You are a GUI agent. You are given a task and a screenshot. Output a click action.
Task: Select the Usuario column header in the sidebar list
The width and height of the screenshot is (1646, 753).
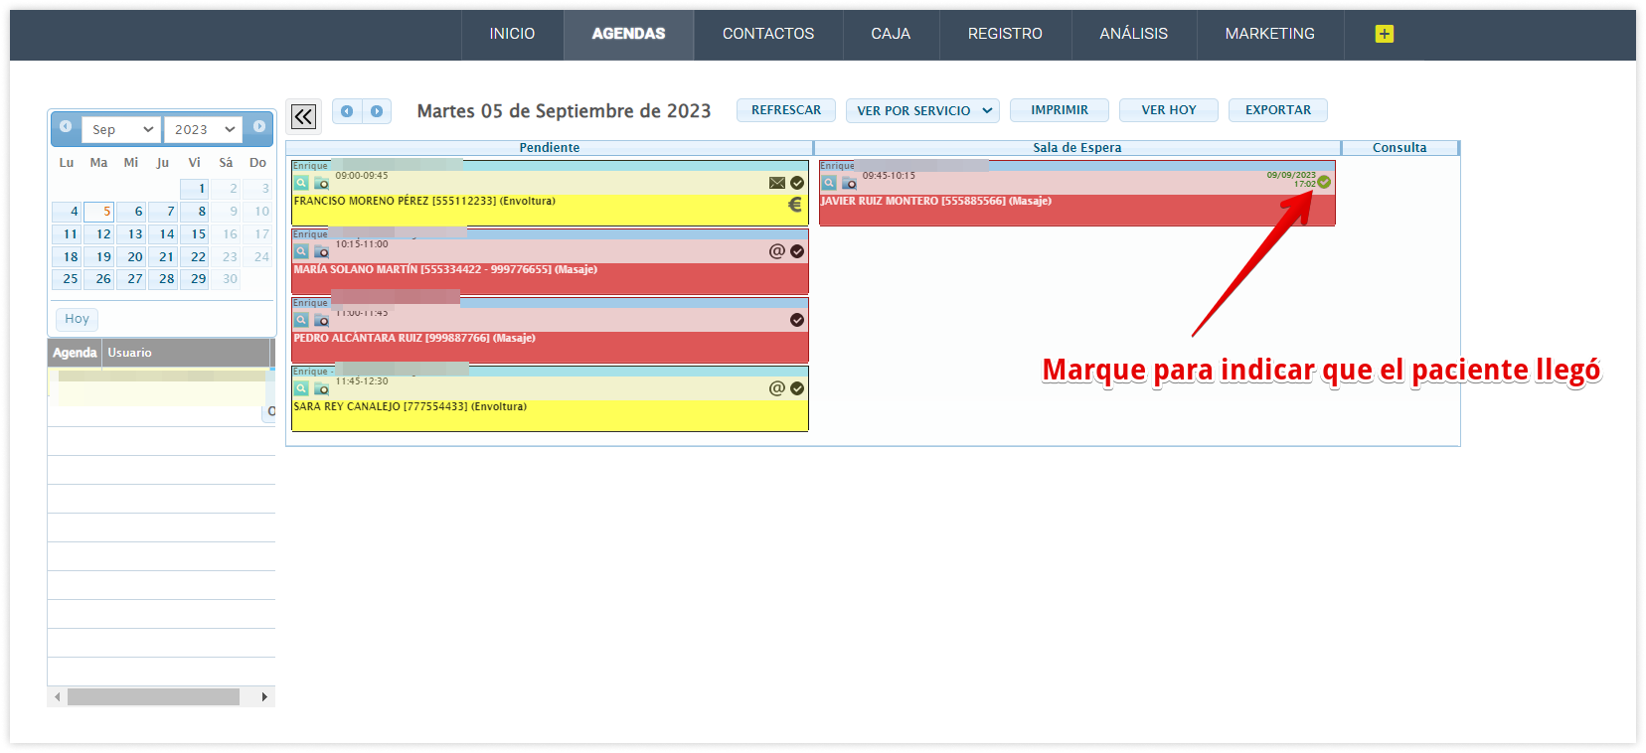(x=187, y=353)
